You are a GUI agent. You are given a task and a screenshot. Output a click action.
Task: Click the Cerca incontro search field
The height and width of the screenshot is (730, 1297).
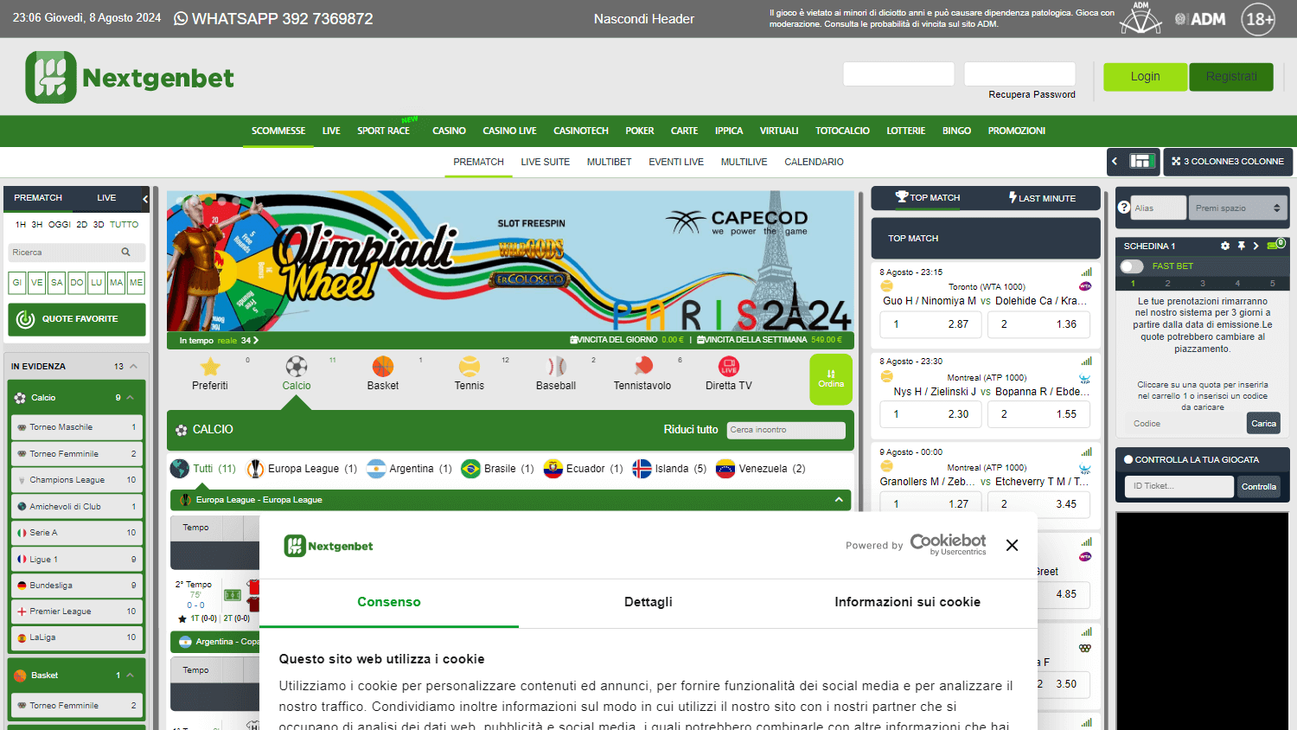pyautogui.click(x=786, y=430)
